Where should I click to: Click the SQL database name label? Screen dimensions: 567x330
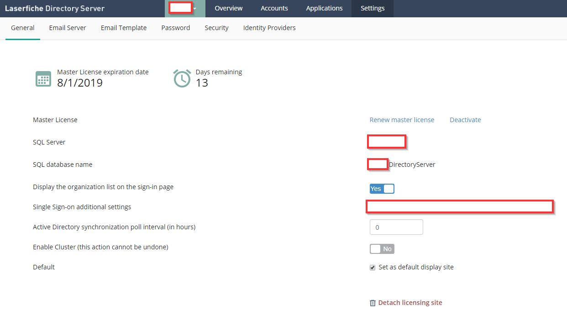point(63,165)
